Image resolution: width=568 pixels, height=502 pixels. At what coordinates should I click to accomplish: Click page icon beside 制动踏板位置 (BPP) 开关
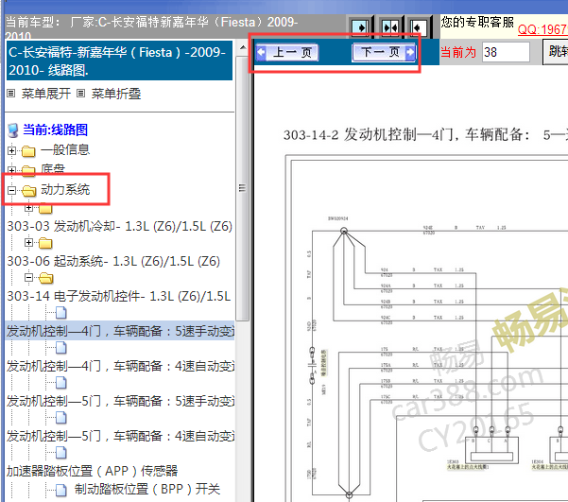pos(61,490)
